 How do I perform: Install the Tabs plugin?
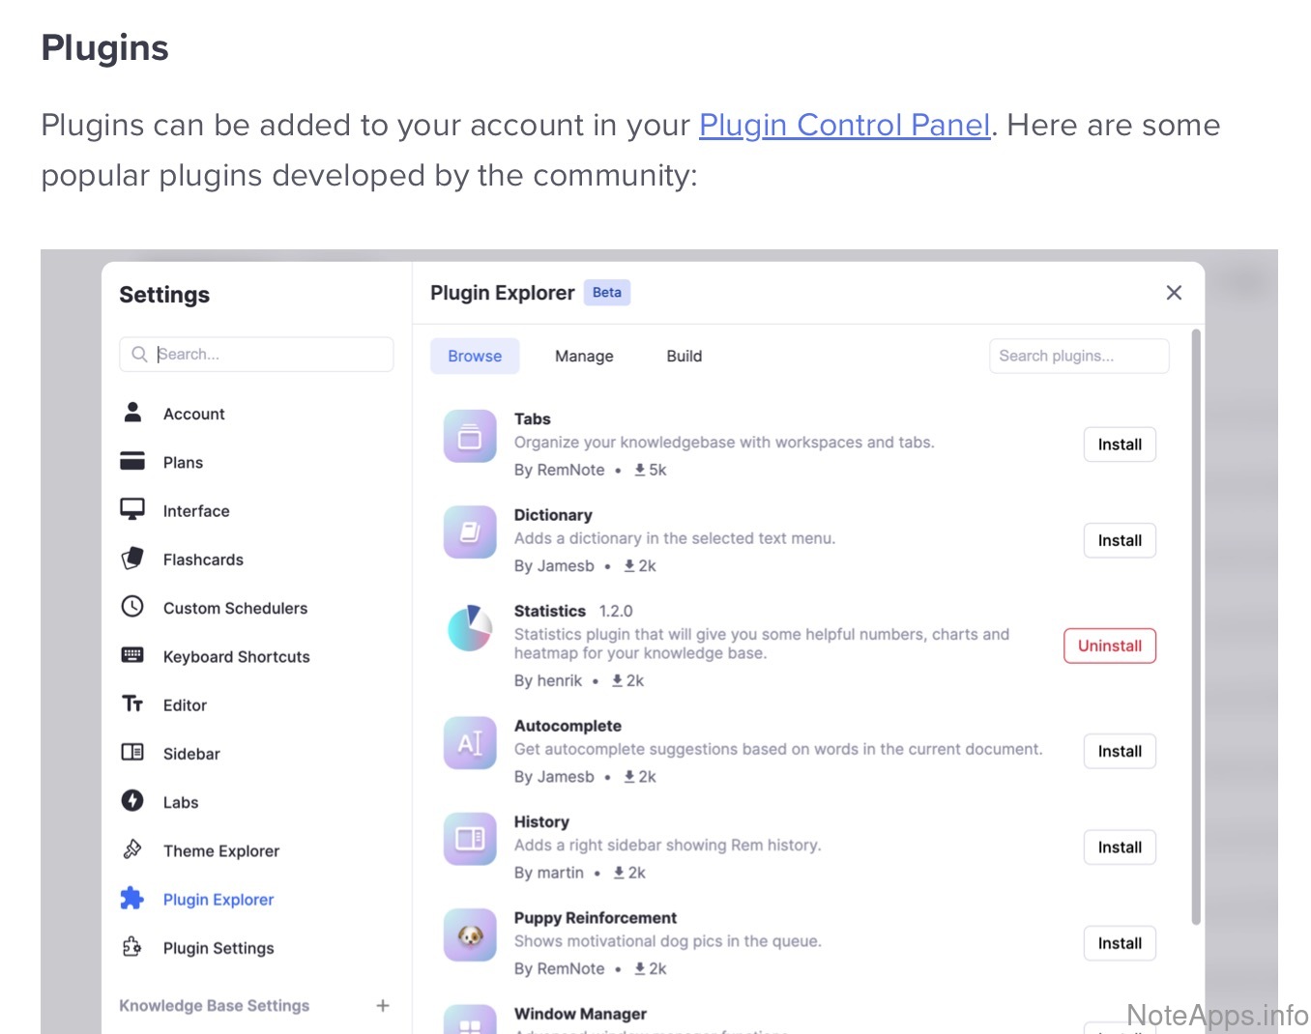click(x=1120, y=445)
